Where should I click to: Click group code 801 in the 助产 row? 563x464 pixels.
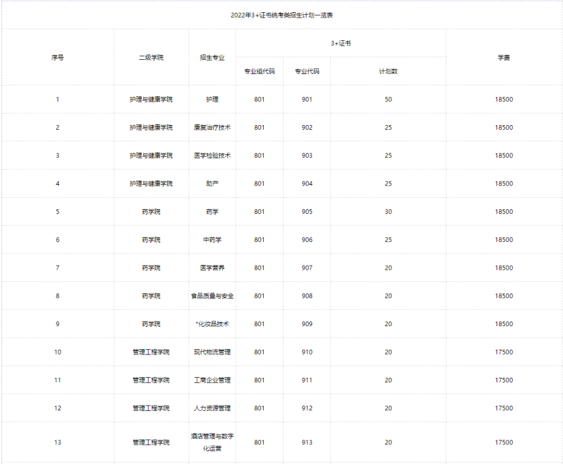tap(259, 183)
